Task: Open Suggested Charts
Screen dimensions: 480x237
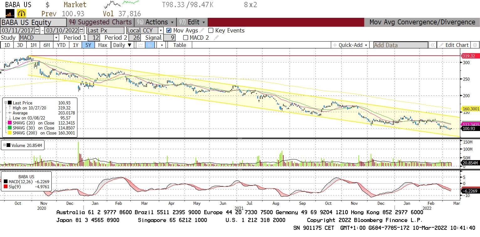Action: click(x=100, y=22)
